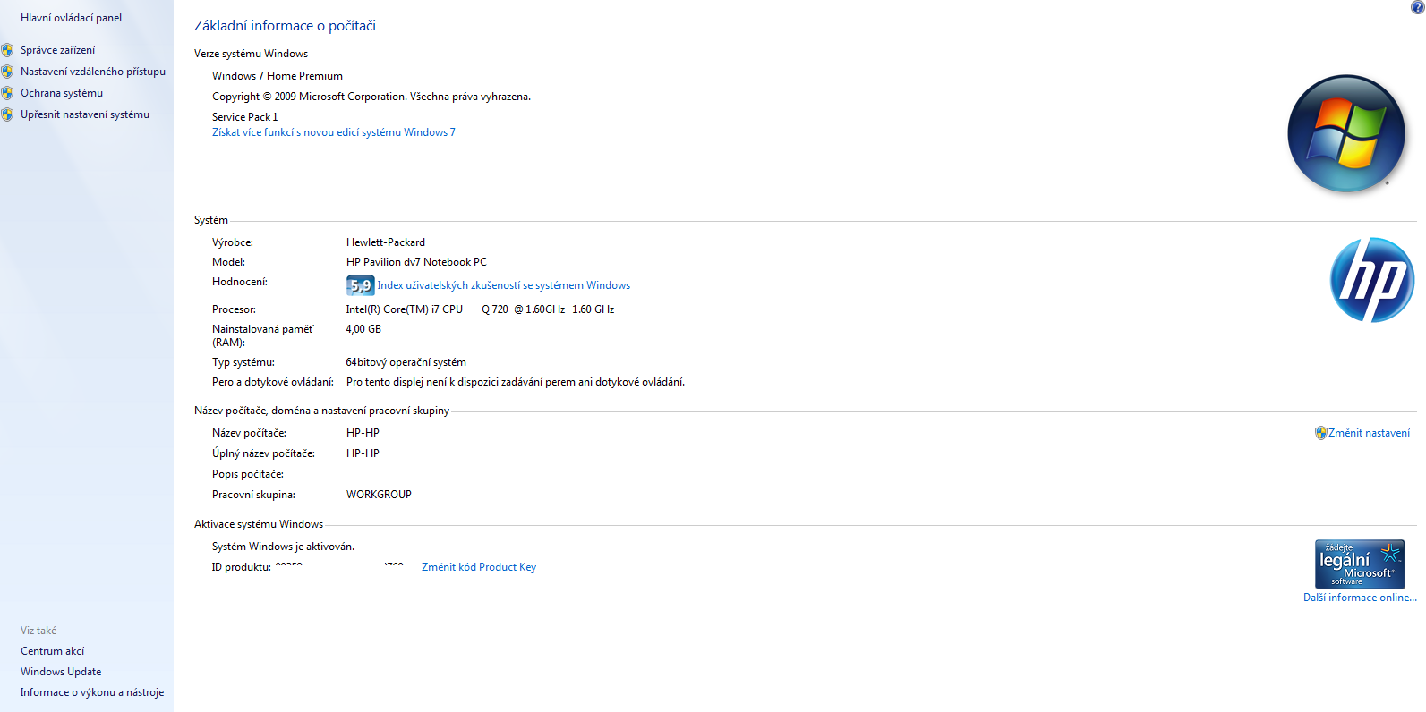Open Další informace online link
Viewport: 1426px width, 712px height.
(x=1360, y=598)
